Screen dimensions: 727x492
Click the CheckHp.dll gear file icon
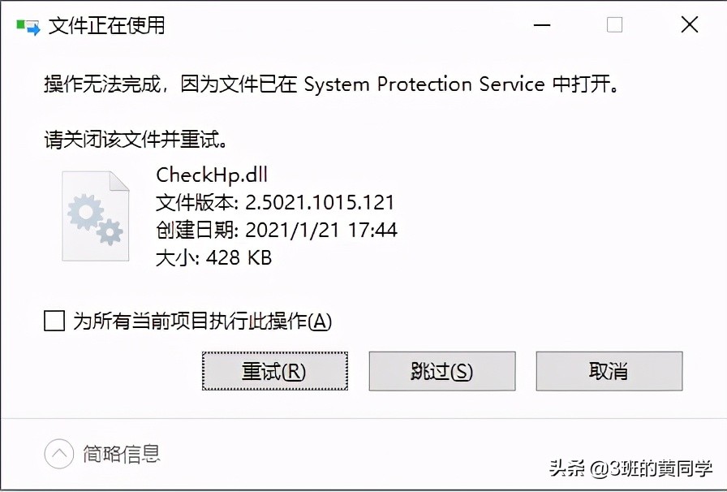(96, 216)
